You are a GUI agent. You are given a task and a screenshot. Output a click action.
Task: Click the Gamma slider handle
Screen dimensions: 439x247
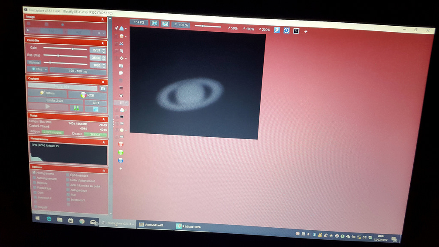pyautogui.click(x=50, y=63)
